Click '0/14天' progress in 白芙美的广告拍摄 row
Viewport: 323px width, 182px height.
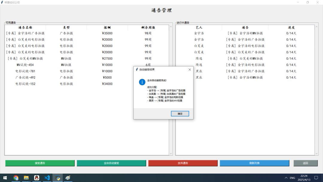[x=291, y=52]
